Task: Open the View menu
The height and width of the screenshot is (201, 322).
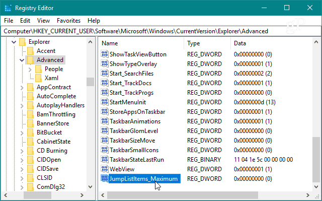Action: click(x=43, y=21)
